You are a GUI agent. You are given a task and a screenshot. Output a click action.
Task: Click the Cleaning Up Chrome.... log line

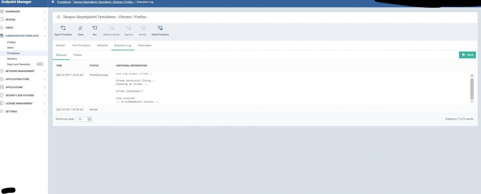click(x=132, y=84)
